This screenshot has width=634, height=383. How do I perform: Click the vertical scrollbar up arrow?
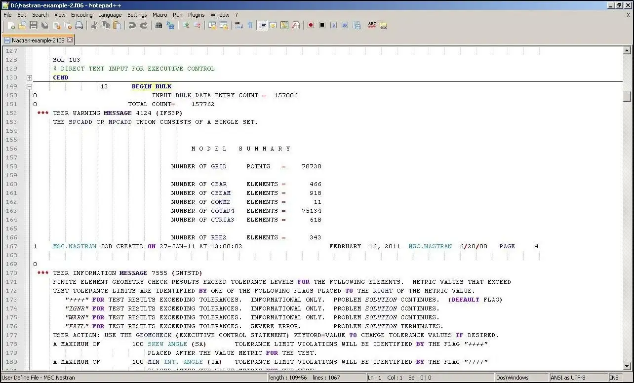(x=627, y=50)
